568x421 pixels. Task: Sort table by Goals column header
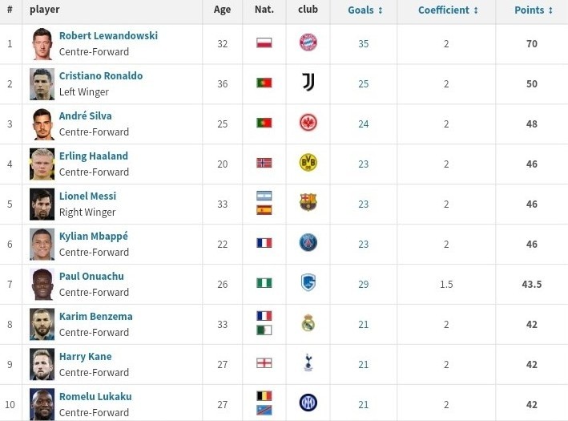(365, 10)
